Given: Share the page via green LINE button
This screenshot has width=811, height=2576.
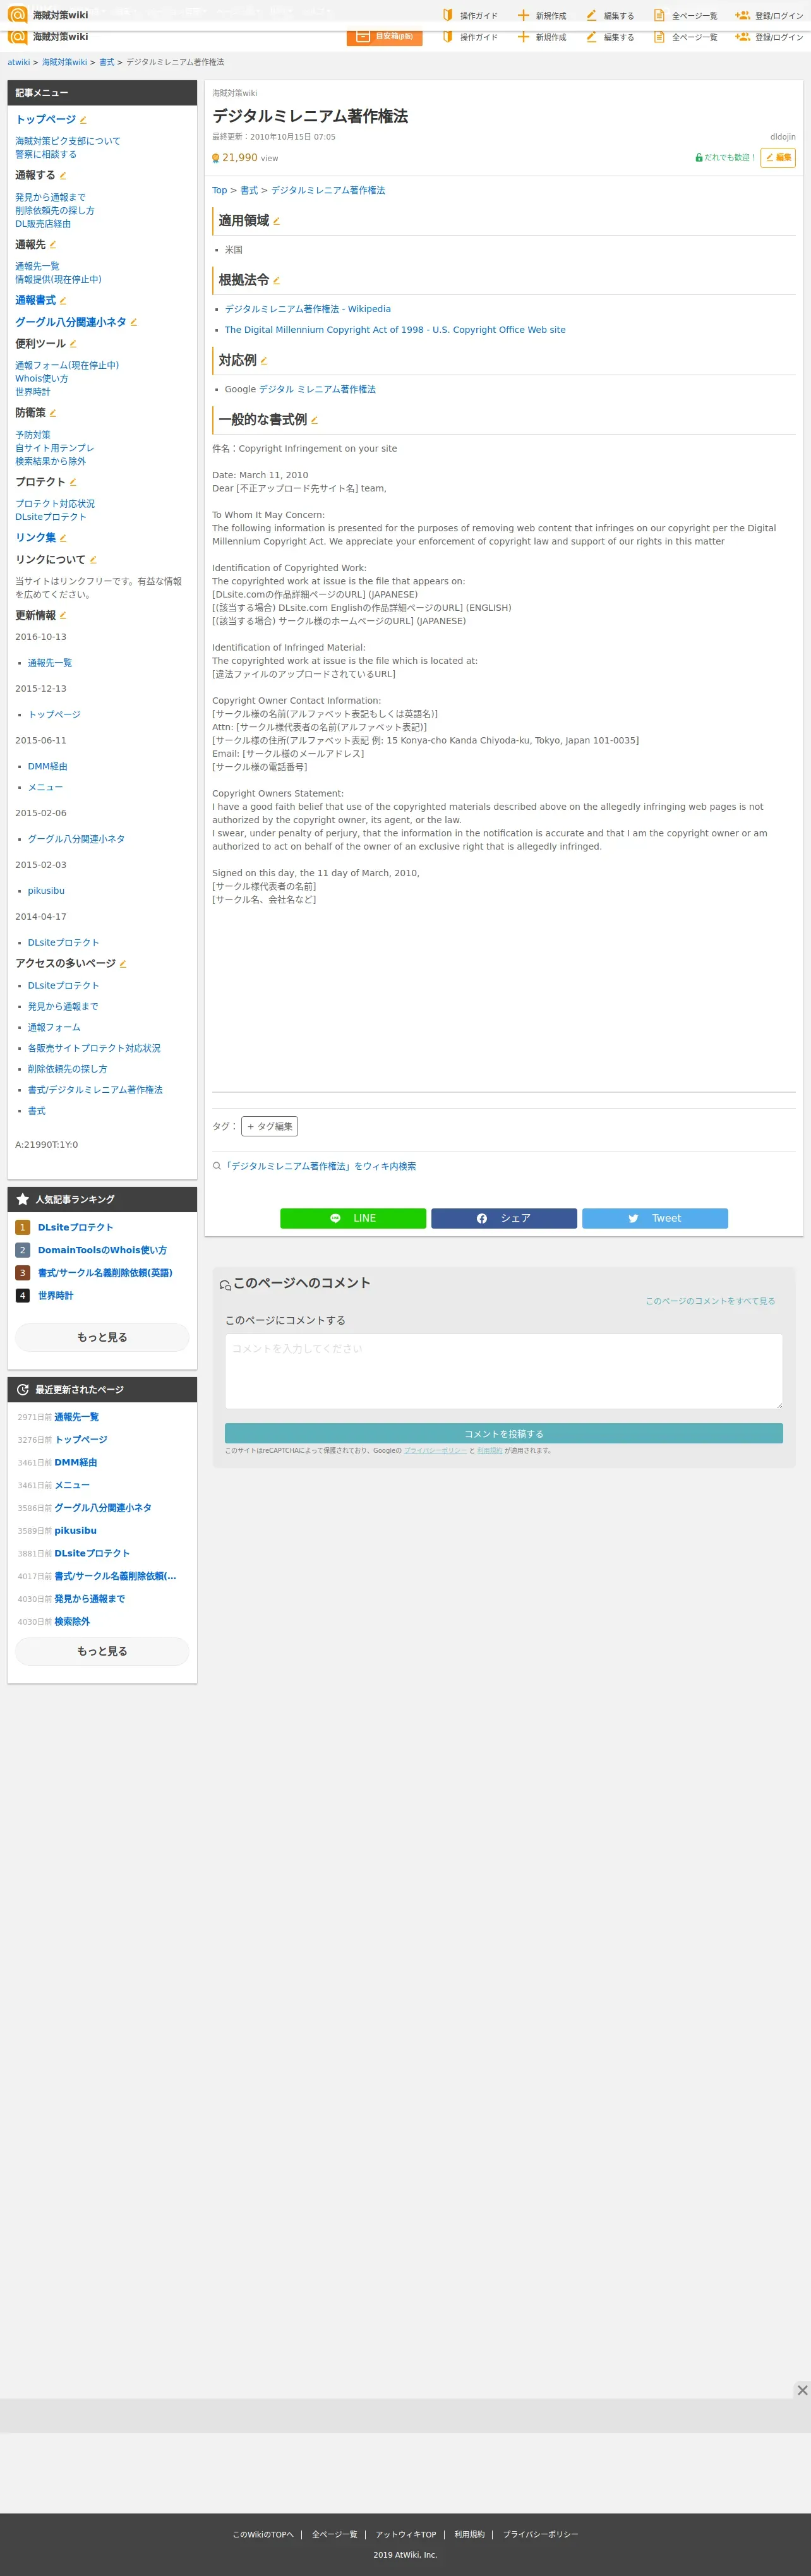Looking at the screenshot, I should [353, 1218].
